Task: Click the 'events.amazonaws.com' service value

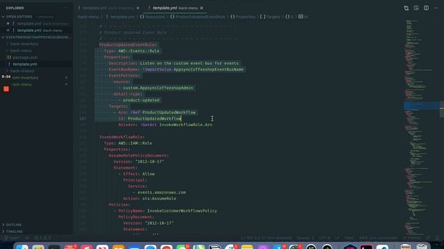Action: pyautogui.click(x=162, y=192)
